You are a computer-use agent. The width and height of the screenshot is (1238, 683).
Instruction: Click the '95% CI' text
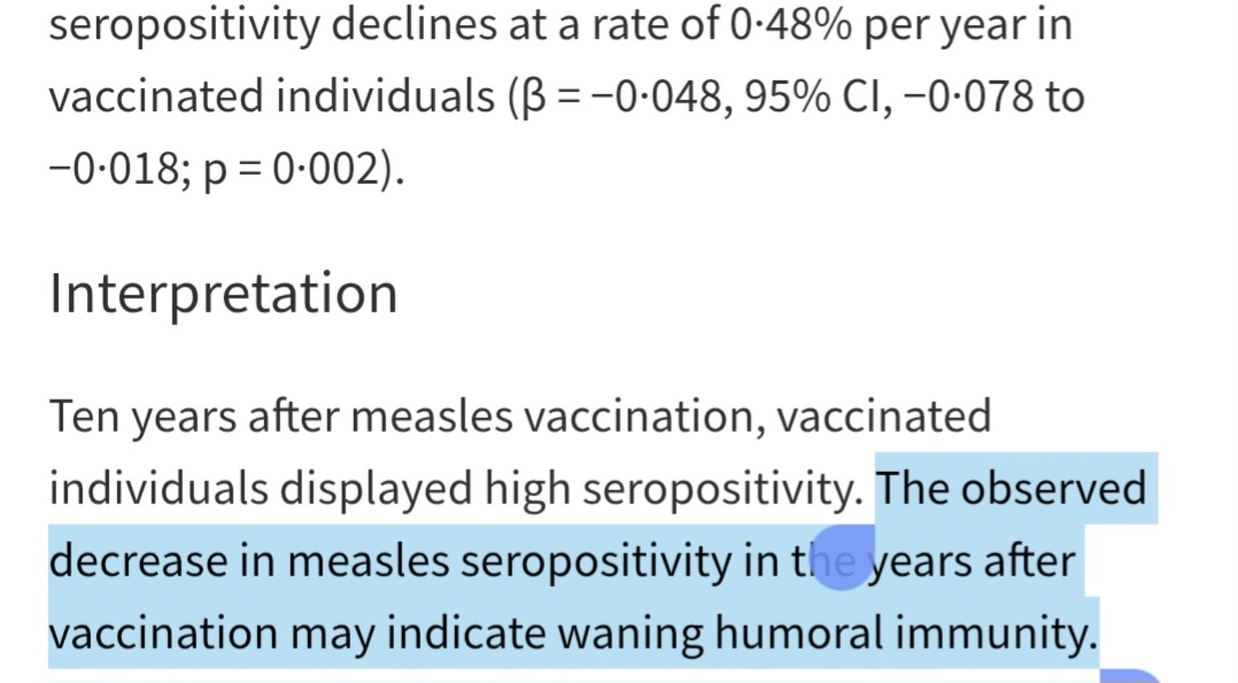pos(816,97)
